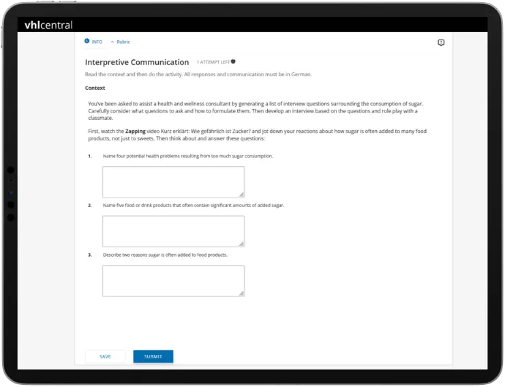The height and width of the screenshot is (387, 505).
Task: Click the bold Zapping video title text
Action: click(x=136, y=131)
